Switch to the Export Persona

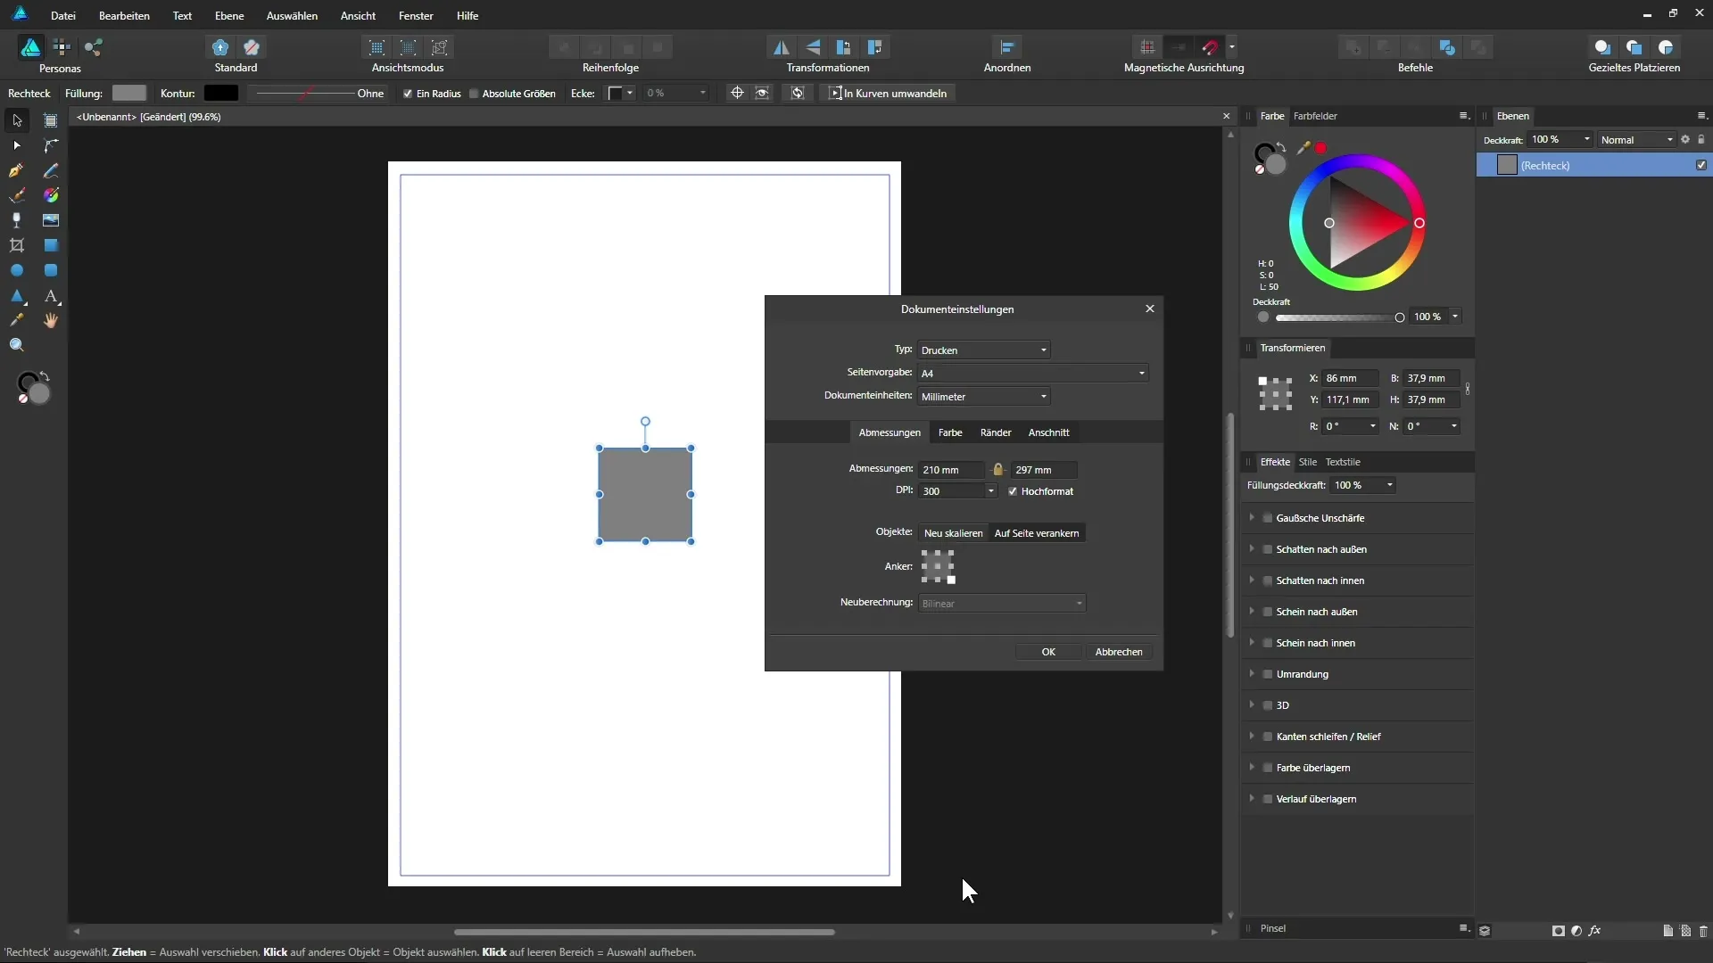click(94, 47)
